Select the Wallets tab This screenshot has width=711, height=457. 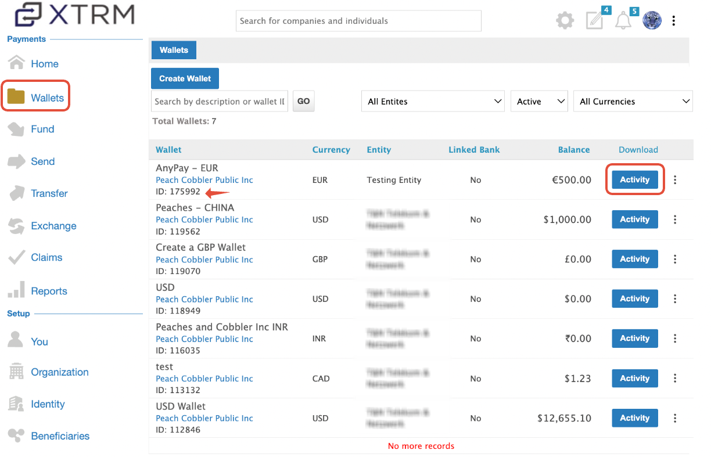[x=174, y=50]
